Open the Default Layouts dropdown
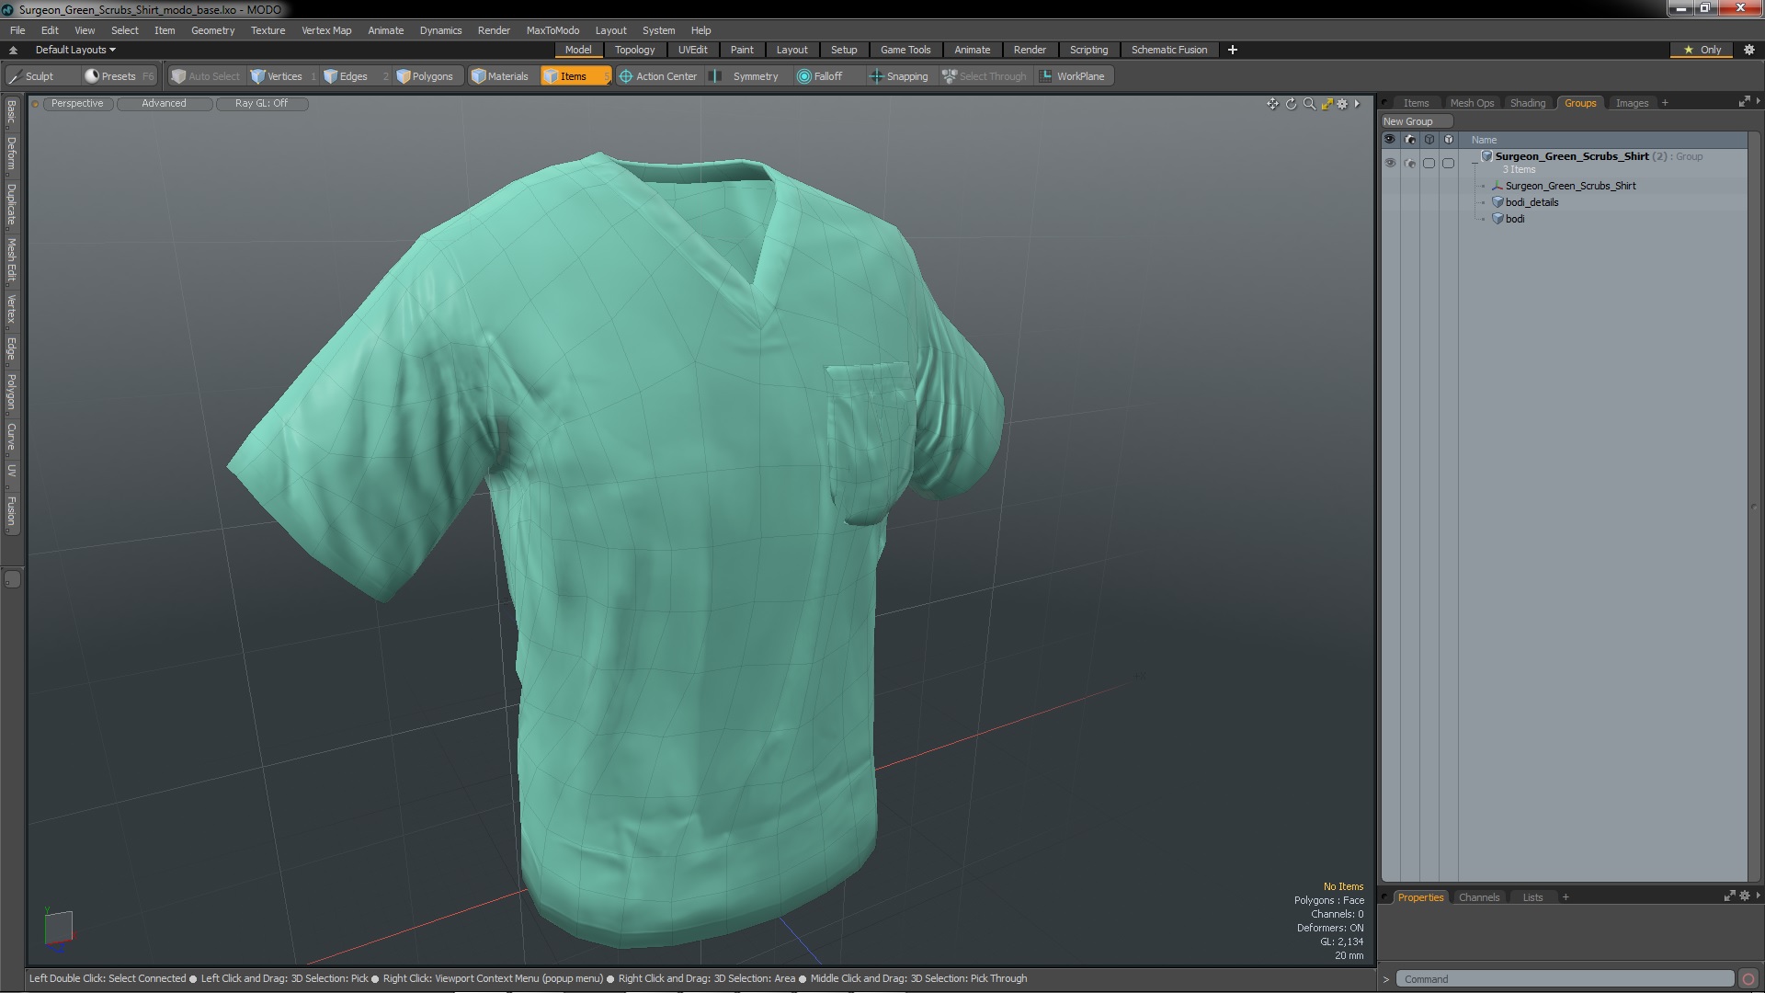Viewport: 1765px width, 993px height. (x=75, y=50)
